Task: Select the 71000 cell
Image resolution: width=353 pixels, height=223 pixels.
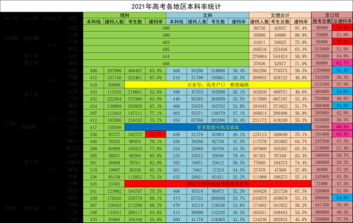Action: click(x=322, y=184)
